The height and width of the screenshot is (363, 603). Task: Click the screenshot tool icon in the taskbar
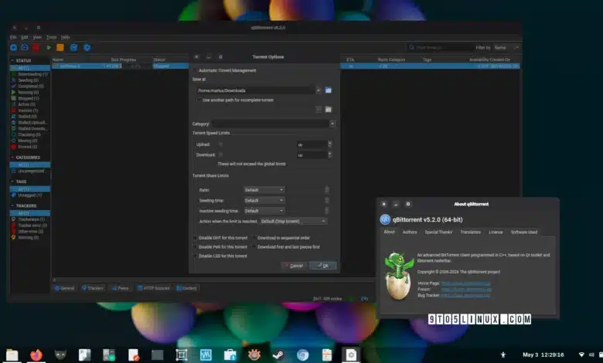coord(182,355)
